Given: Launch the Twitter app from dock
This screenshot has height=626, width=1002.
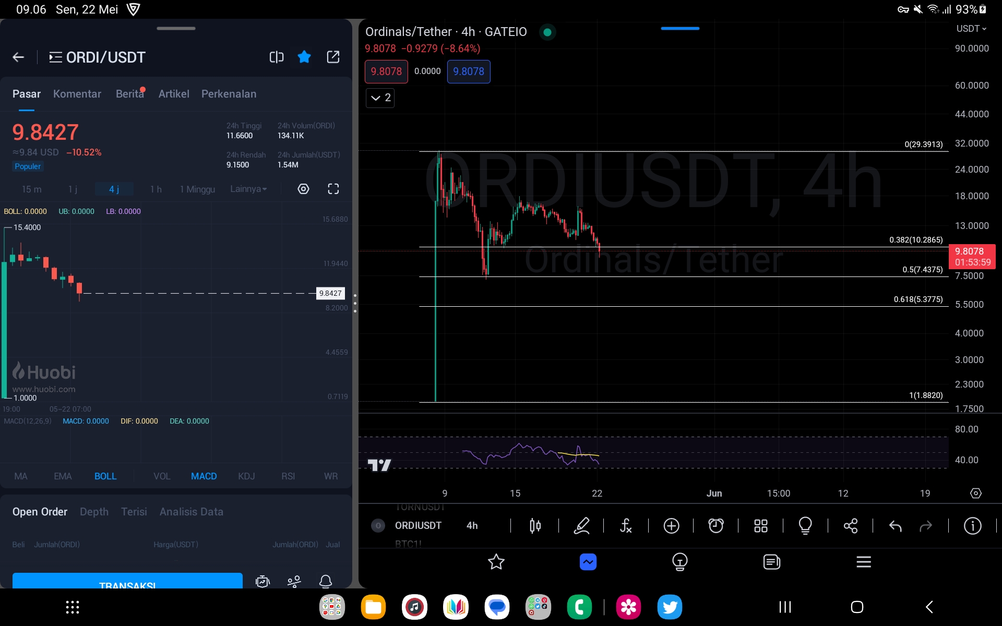Looking at the screenshot, I should click(x=670, y=607).
